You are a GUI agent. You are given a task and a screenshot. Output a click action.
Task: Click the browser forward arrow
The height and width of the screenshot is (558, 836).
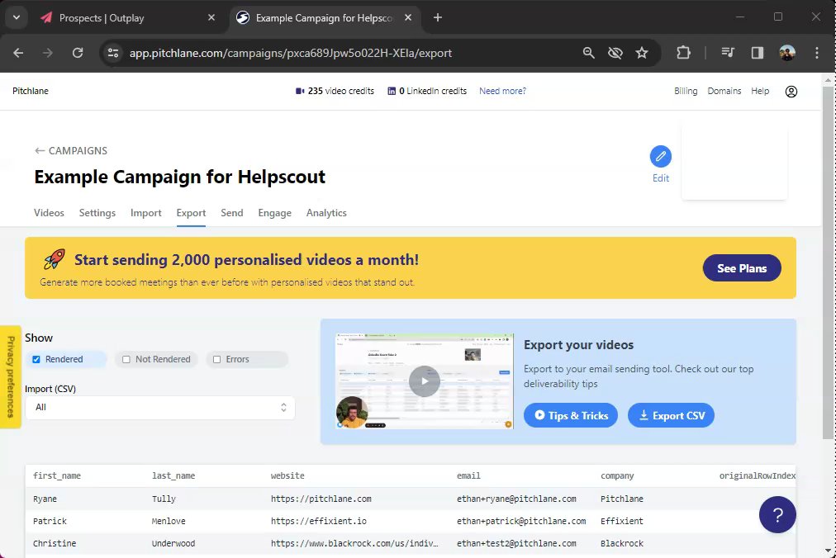(x=47, y=53)
